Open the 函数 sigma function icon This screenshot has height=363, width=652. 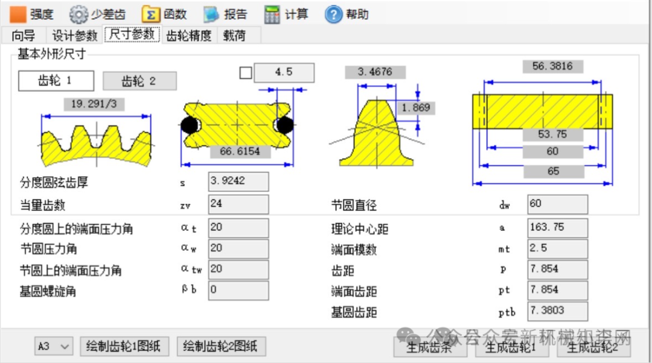click(150, 14)
